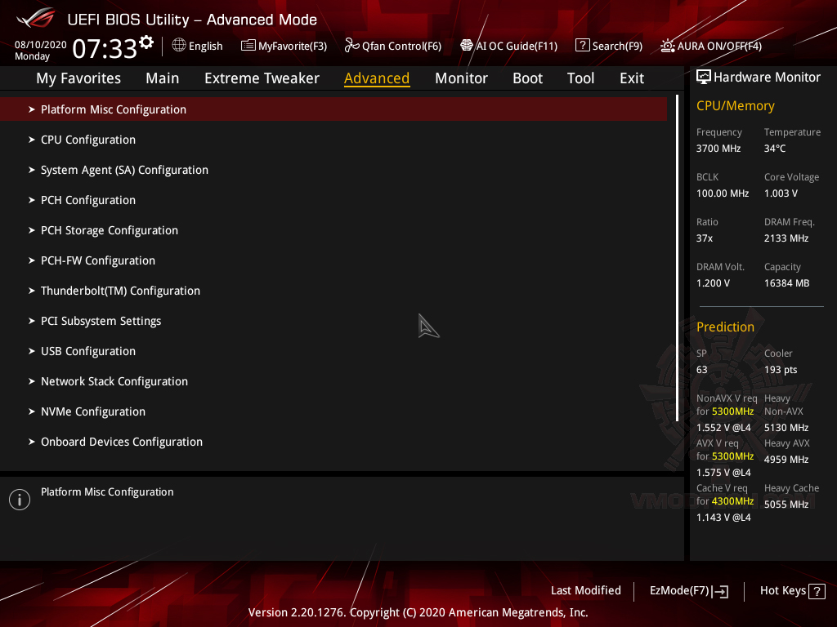The height and width of the screenshot is (627, 837).
Task: Switch to EzMode with the F7 button
Action: pyautogui.click(x=688, y=590)
